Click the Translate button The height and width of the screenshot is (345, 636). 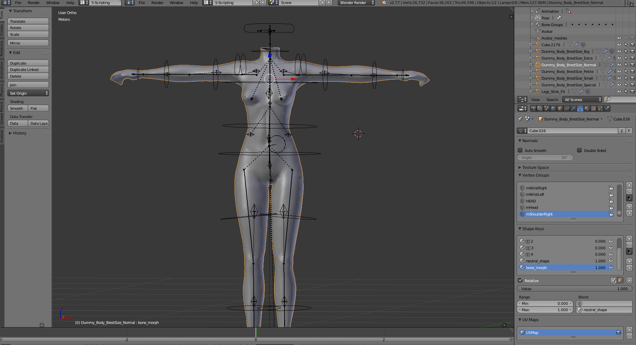click(x=28, y=21)
